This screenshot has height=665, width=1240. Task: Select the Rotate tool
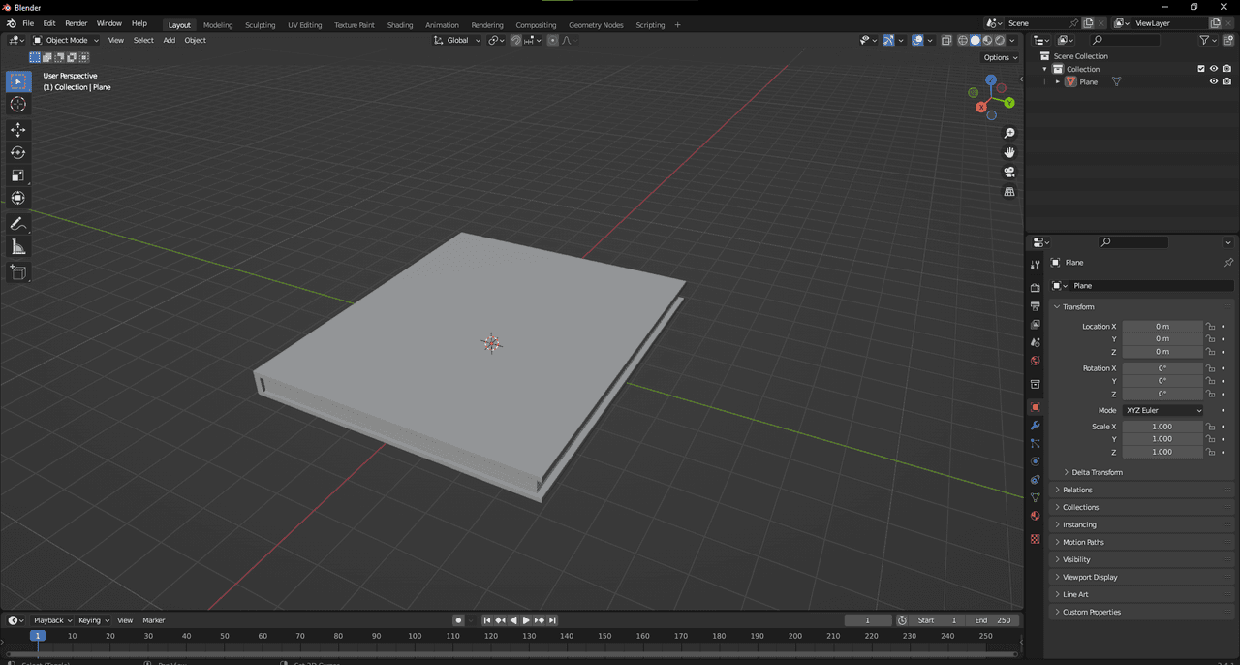(x=18, y=152)
